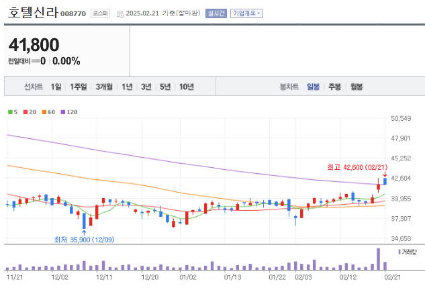The width and height of the screenshot is (425, 292).
Task: Click the 11/21 date axis label
Action: (15, 277)
